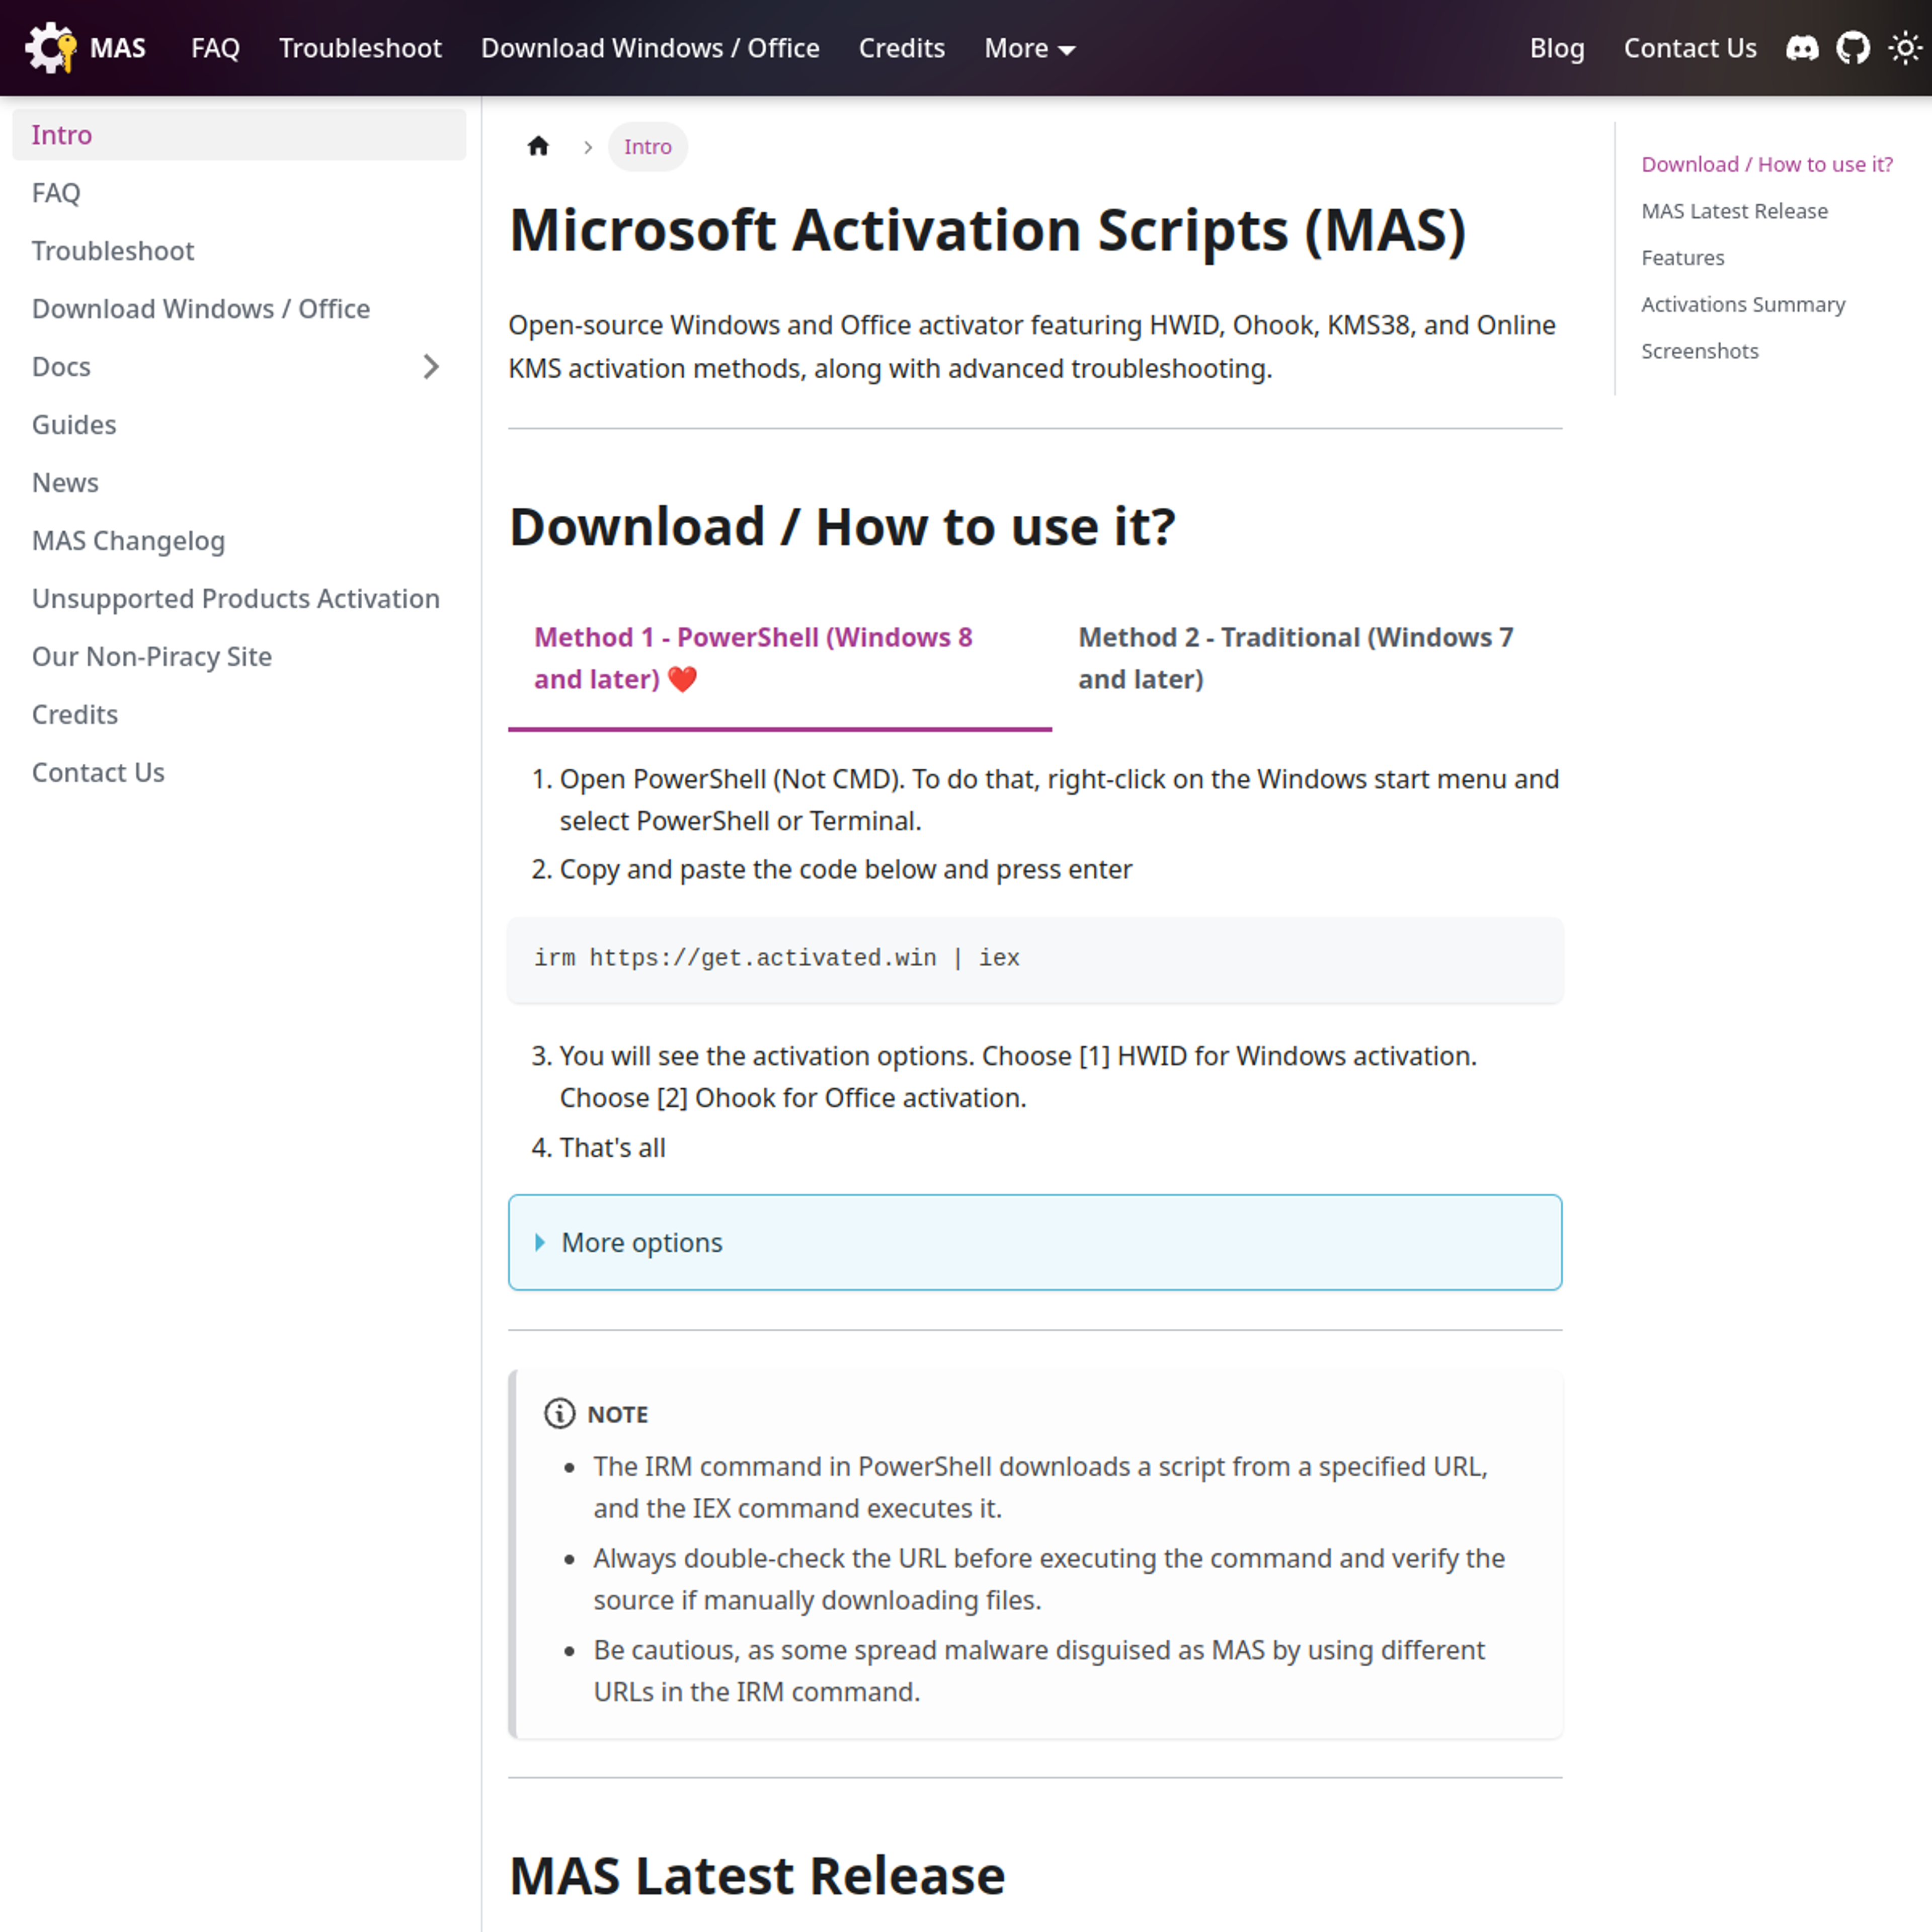The height and width of the screenshot is (1932, 1932).
Task: Open Download Windows / Office navbar item
Action: tap(650, 48)
